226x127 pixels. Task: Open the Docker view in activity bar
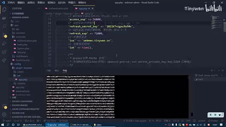click(4, 18)
